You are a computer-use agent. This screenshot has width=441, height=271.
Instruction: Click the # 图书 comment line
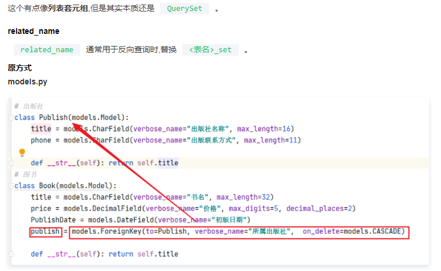pos(26,175)
